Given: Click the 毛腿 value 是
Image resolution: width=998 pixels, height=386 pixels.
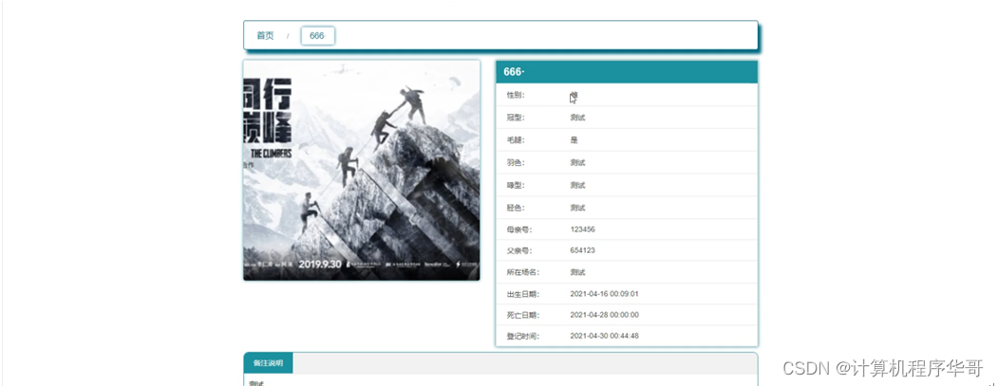Looking at the screenshot, I should point(574,140).
